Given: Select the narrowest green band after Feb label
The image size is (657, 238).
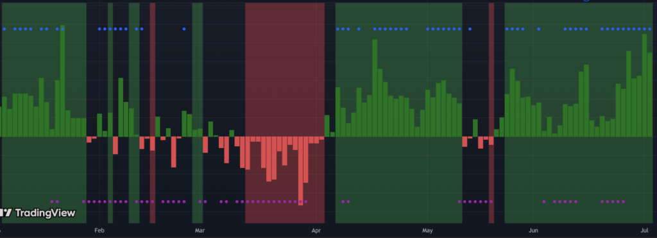Looking at the screenshot, I should coord(110,113).
